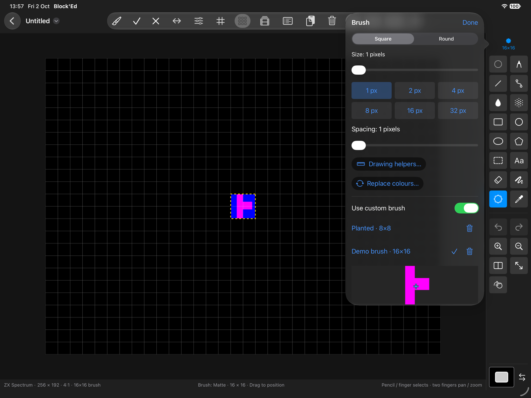
Task: Delete the Planted 8×8 brush
Action: coord(469,228)
